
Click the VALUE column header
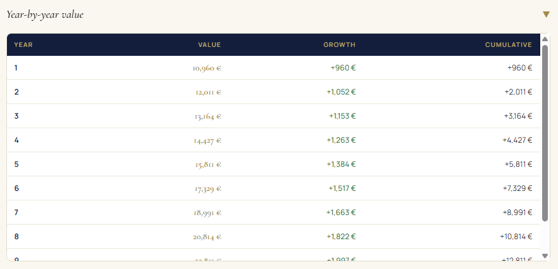[209, 45]
